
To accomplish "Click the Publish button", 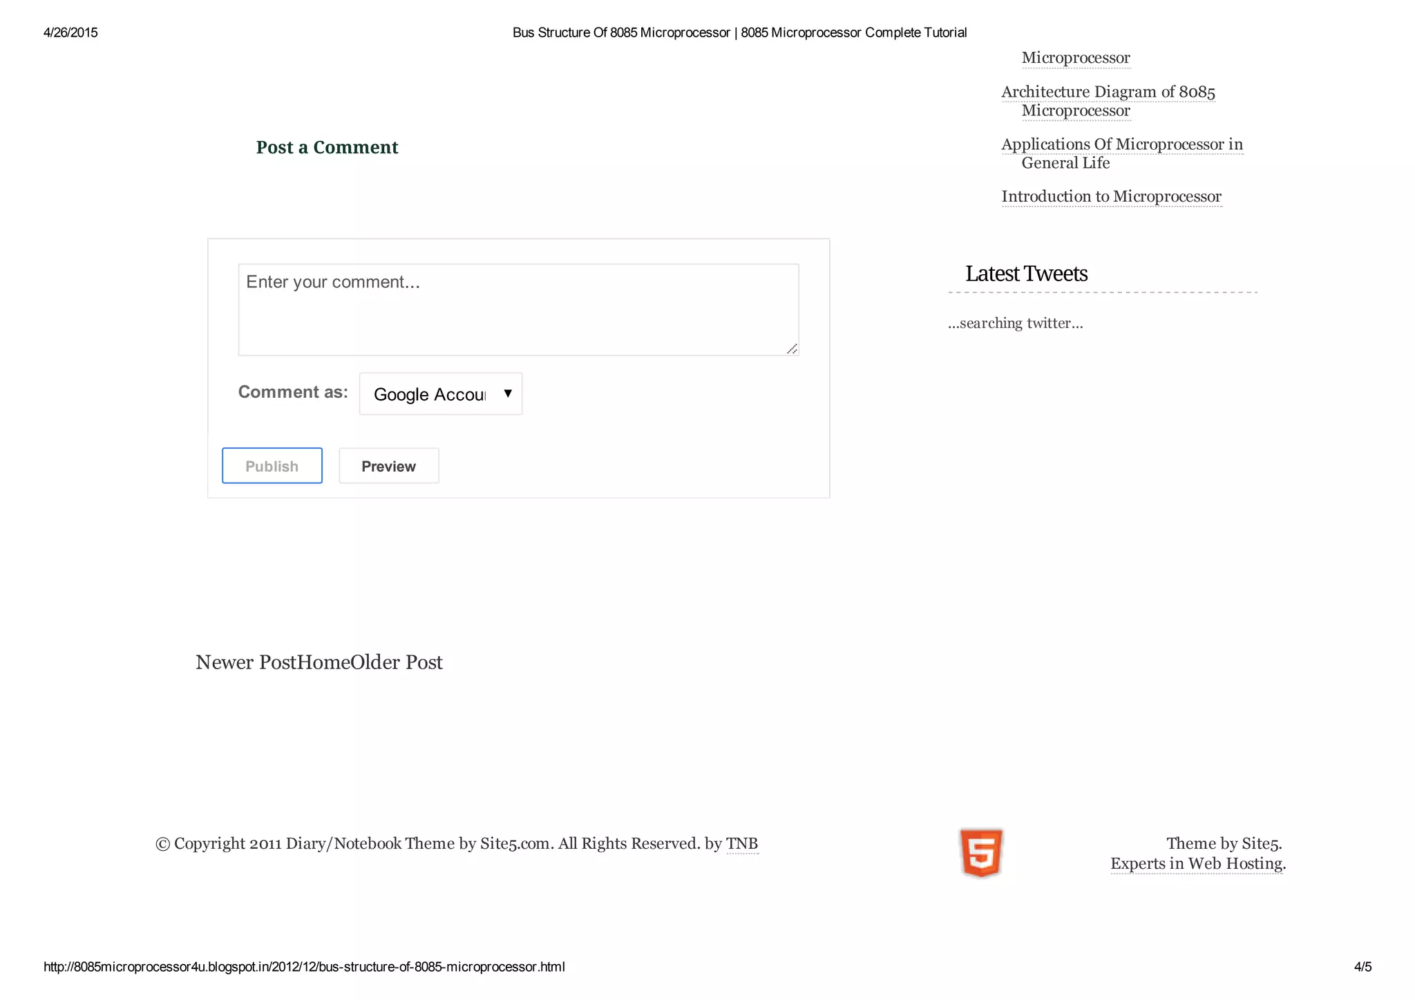I will coord(272,465).
